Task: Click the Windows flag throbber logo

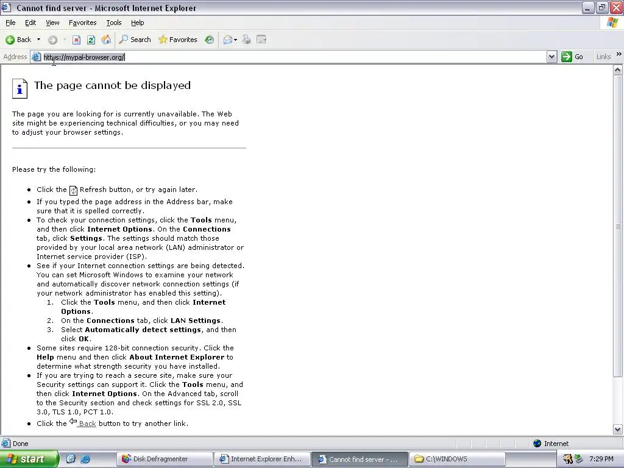Action: coord(612,23)
